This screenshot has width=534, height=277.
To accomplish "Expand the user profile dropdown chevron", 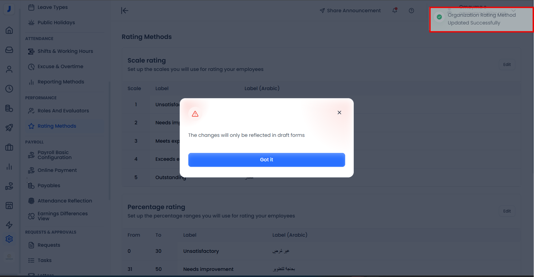I will (x=514, y=10).
